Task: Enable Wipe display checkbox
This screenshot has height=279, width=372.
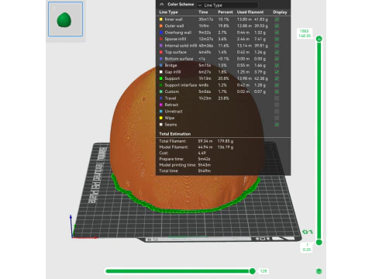Action: (277, 118)
